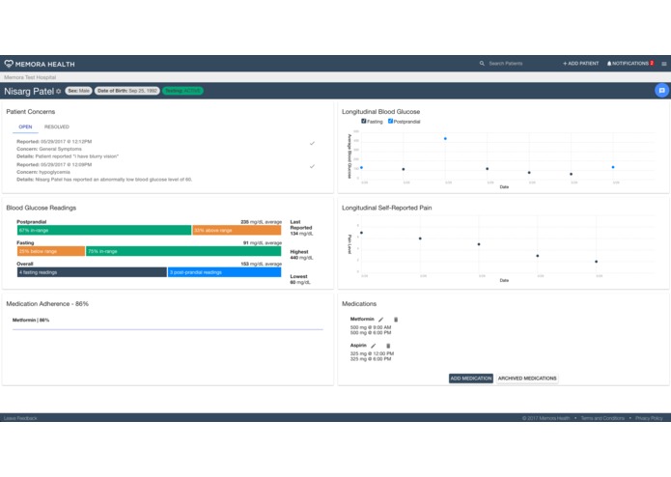Edit Metformin with pencil icon

[x=380, y=320]
